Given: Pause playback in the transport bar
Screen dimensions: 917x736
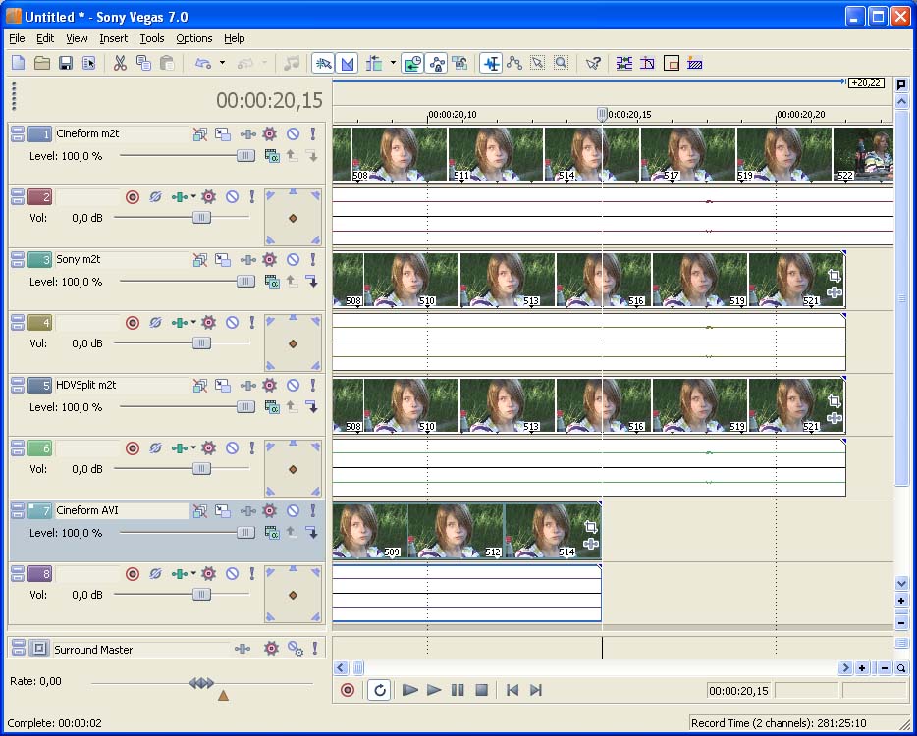Looking at the screenshot, I should [458, 691].
